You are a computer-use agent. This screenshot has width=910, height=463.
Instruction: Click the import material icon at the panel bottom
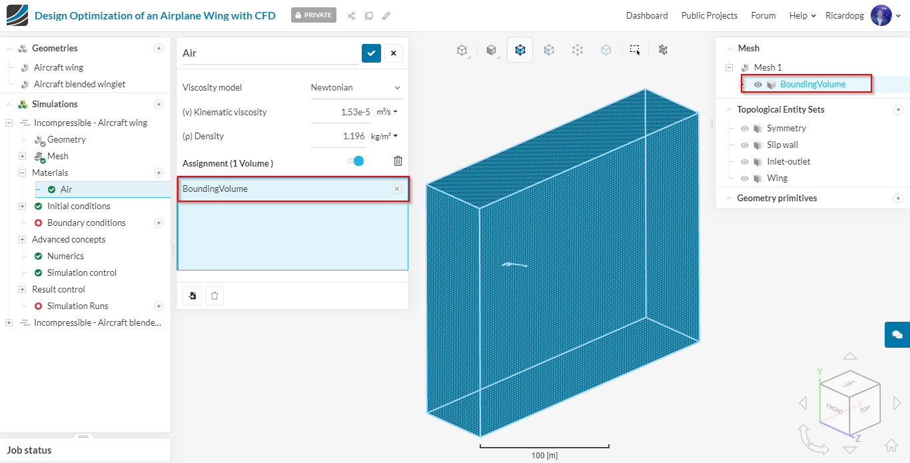click(x=193, y=296)
